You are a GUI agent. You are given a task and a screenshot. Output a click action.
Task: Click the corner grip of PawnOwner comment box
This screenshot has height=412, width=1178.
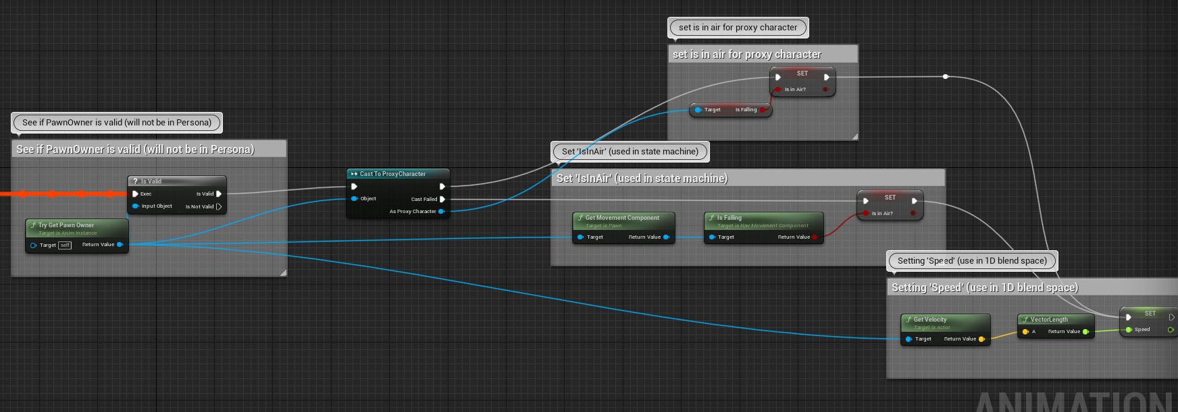(x=283, y=272)
